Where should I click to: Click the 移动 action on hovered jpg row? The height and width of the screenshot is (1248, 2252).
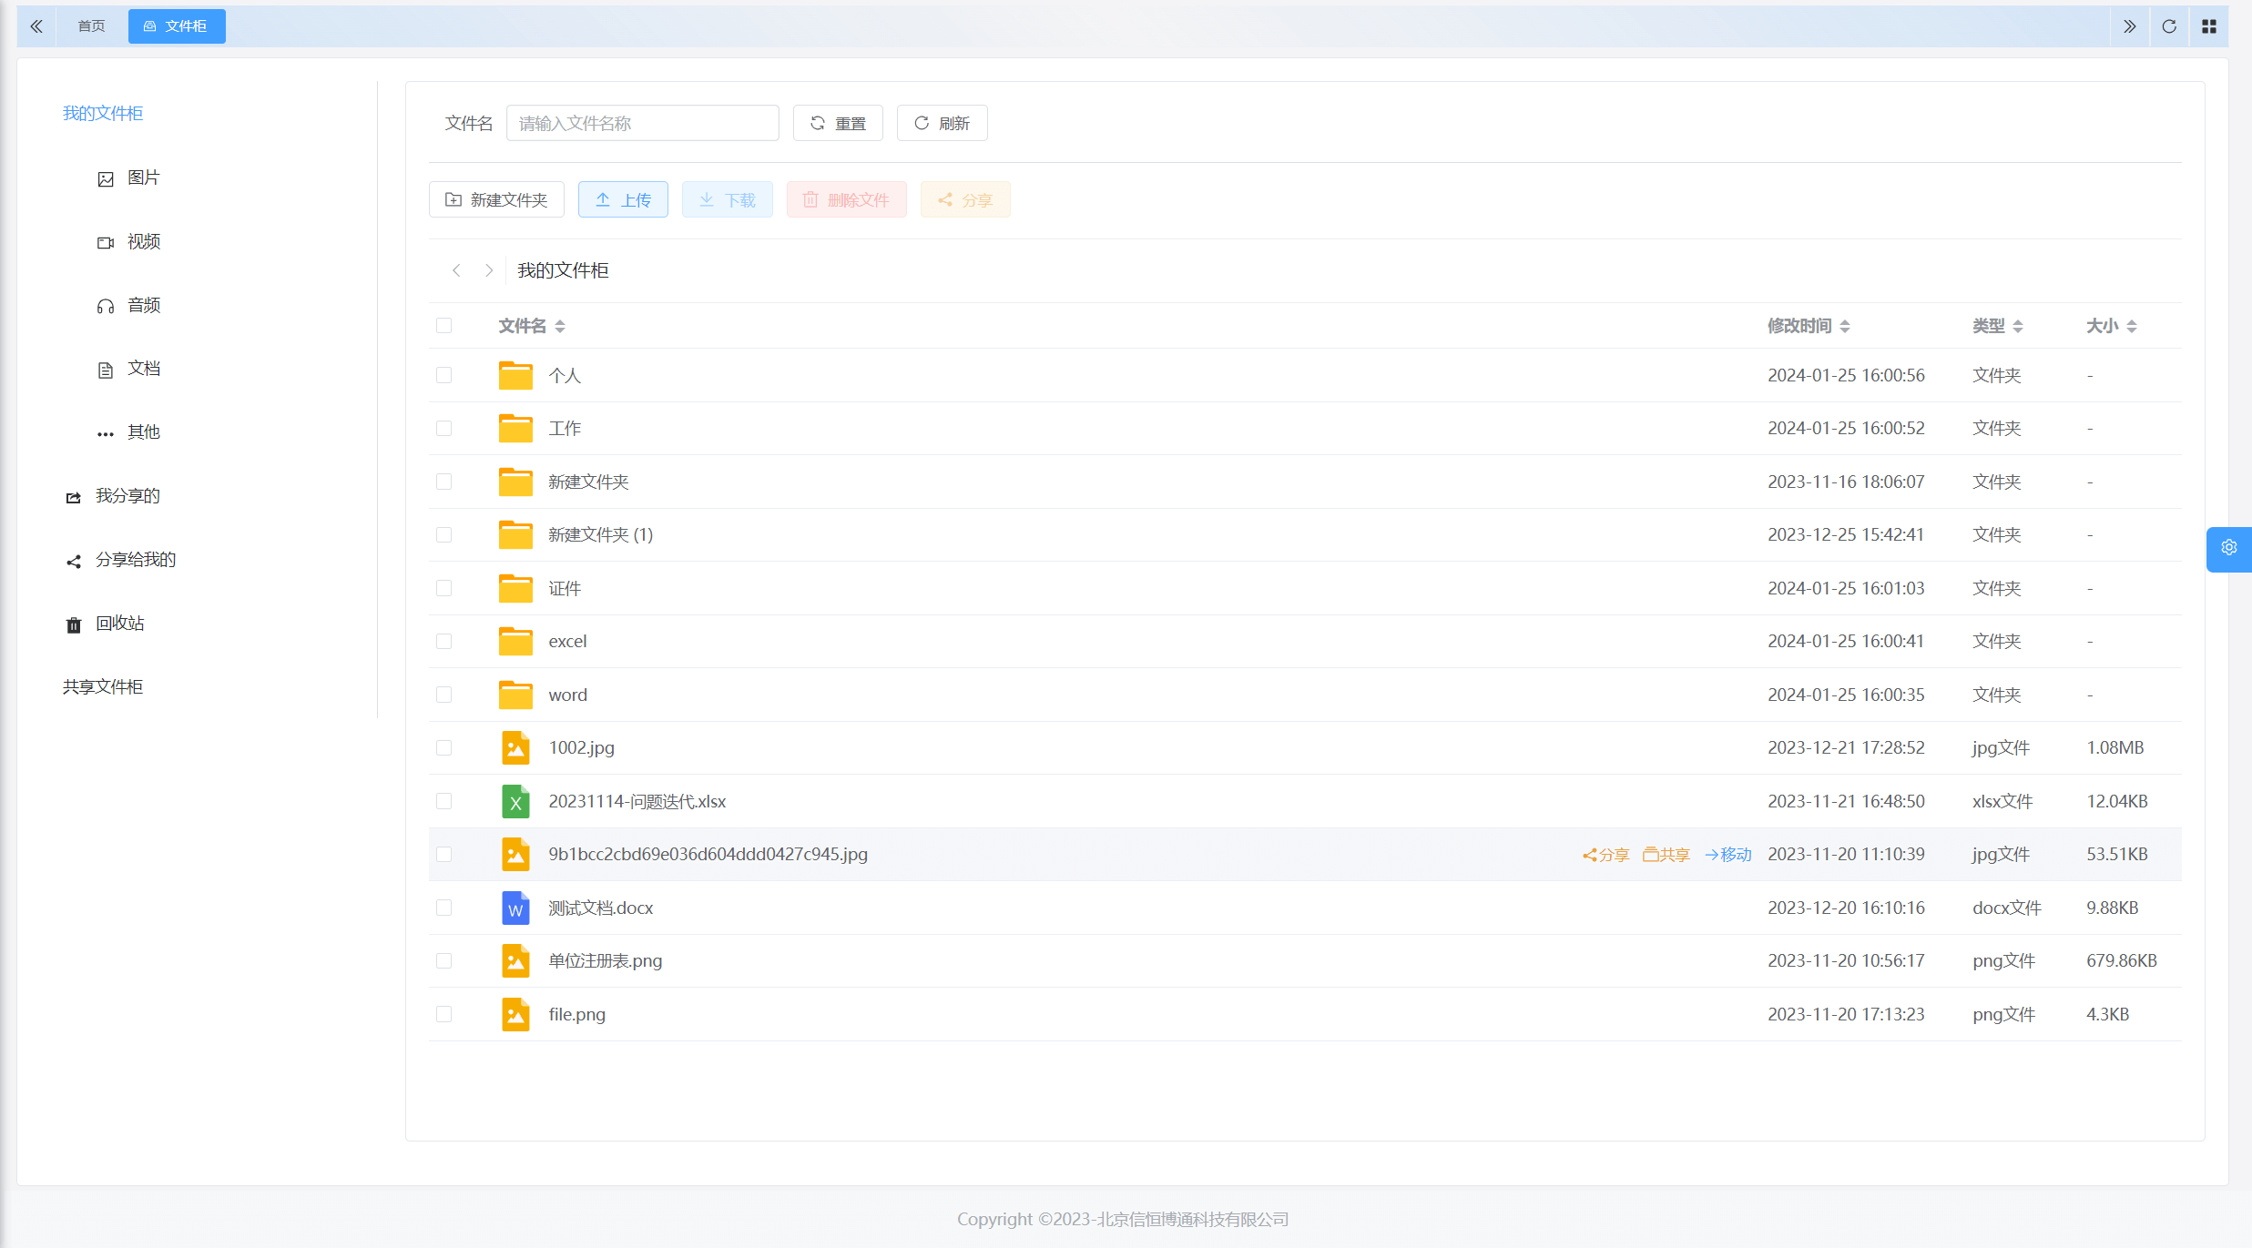[1727, 855]
